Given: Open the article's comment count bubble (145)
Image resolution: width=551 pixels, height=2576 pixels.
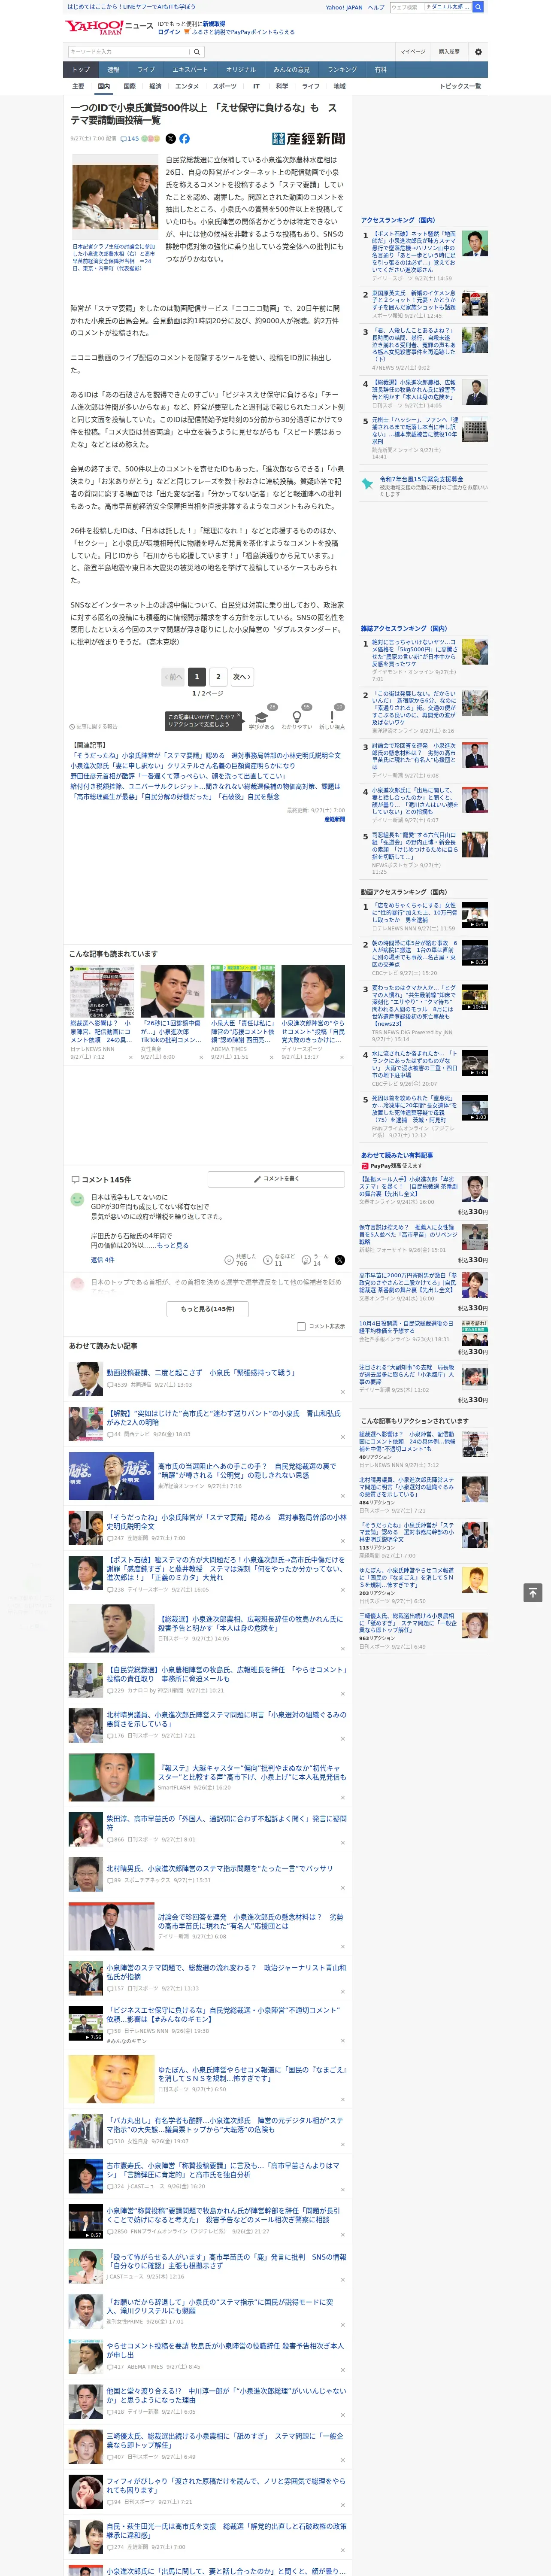Looking at the screenshot, I should 131,139.
